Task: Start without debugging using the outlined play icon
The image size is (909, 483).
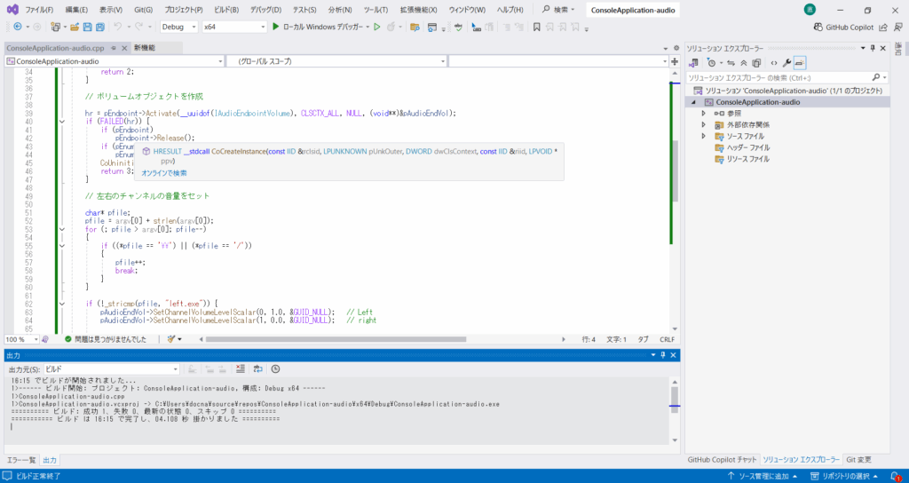Action: (x=376, y=27)
